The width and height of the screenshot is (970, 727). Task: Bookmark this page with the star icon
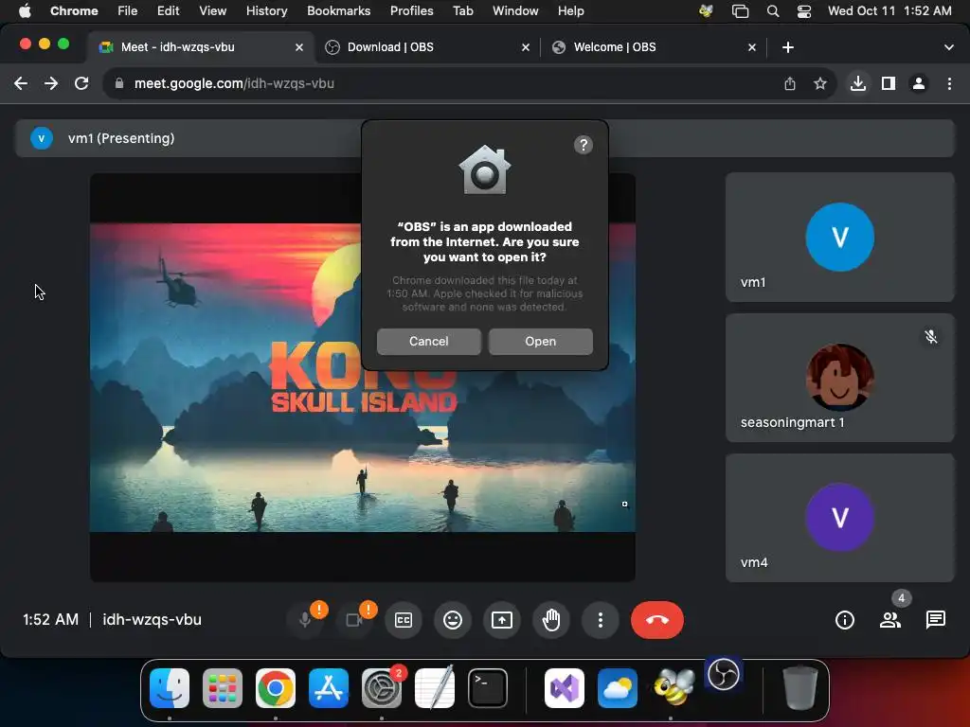[819, 83]
